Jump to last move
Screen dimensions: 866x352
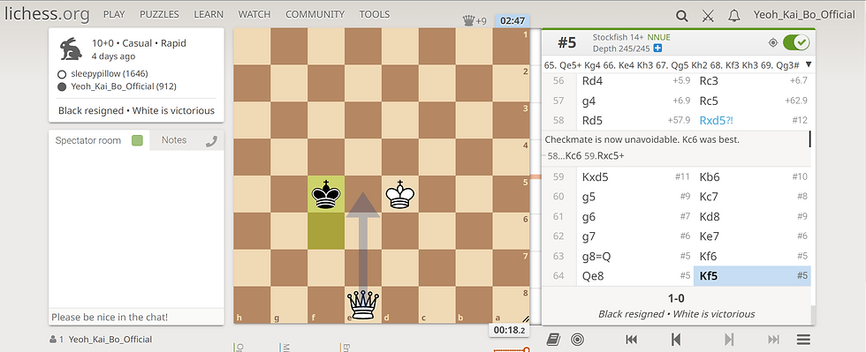(x=773, y=340)
